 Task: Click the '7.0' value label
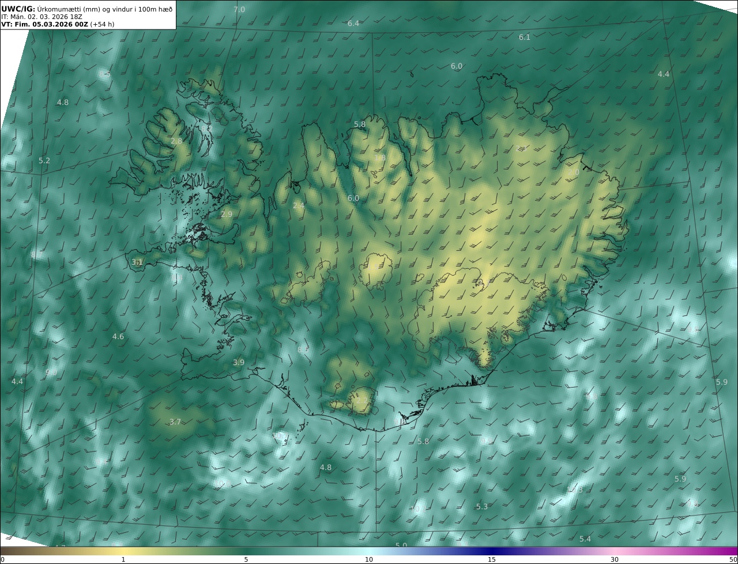pyautogui.click(x=239, y=9)
